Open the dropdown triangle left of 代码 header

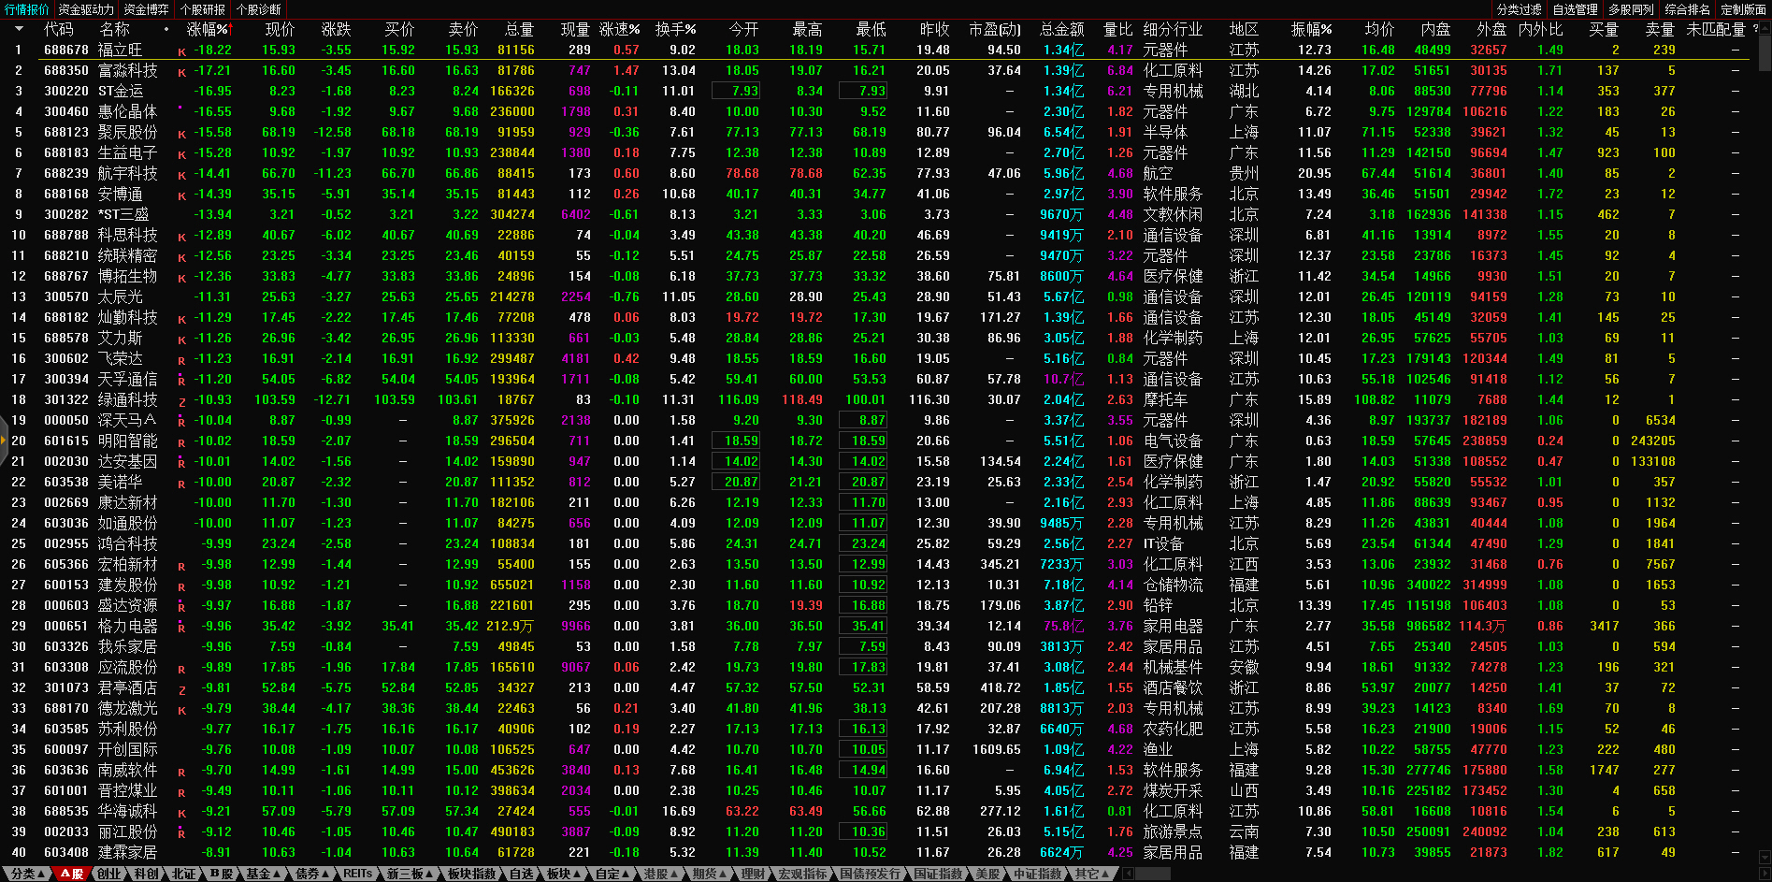18,29
